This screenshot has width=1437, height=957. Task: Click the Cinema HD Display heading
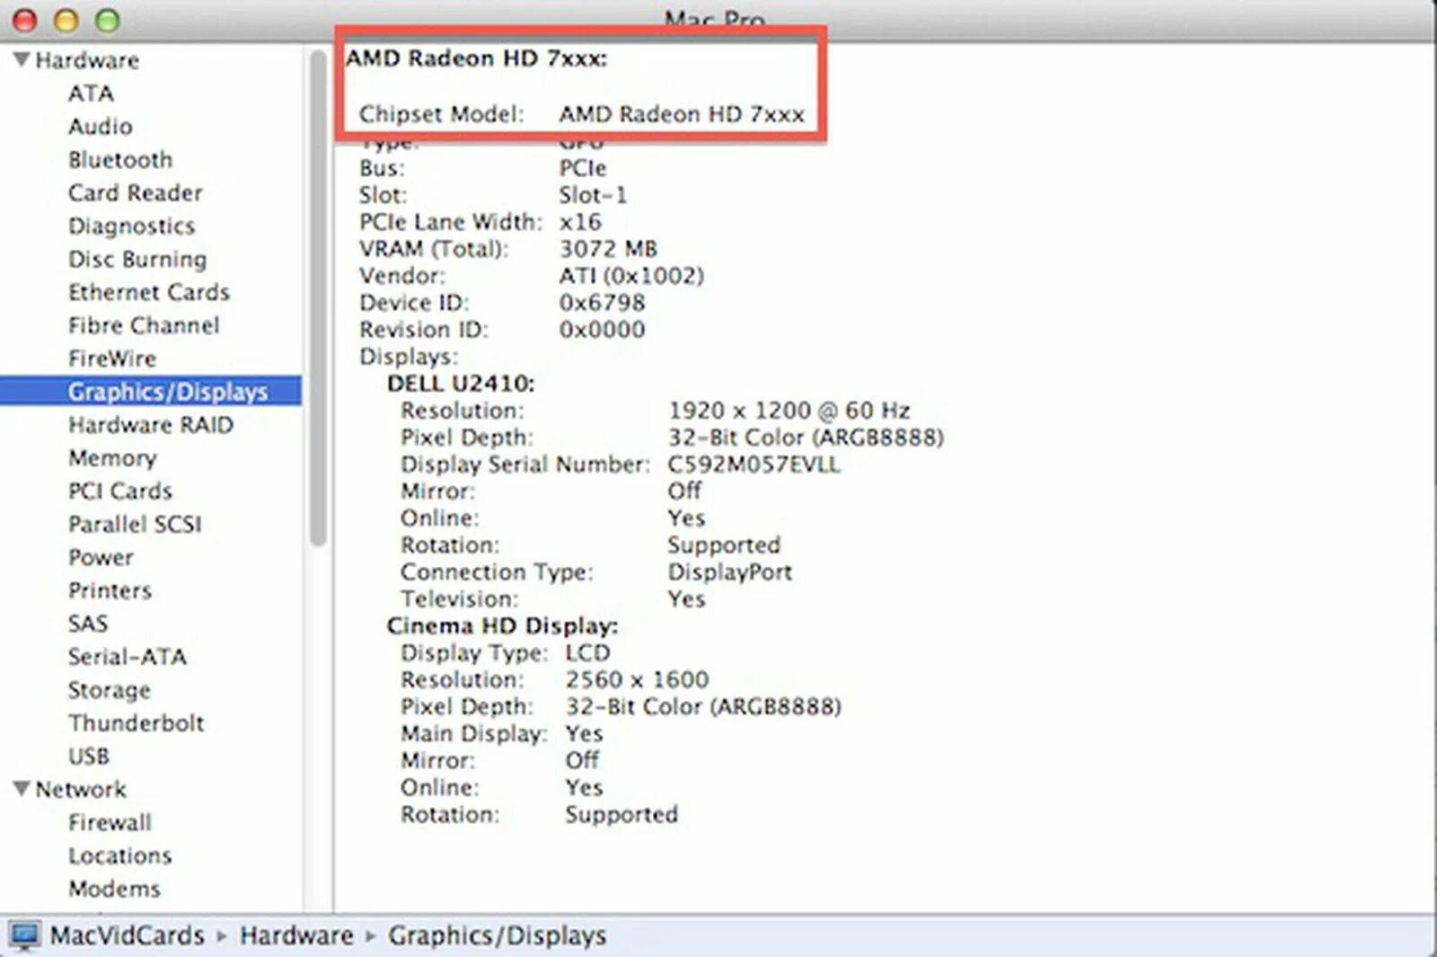pos(502,626)
